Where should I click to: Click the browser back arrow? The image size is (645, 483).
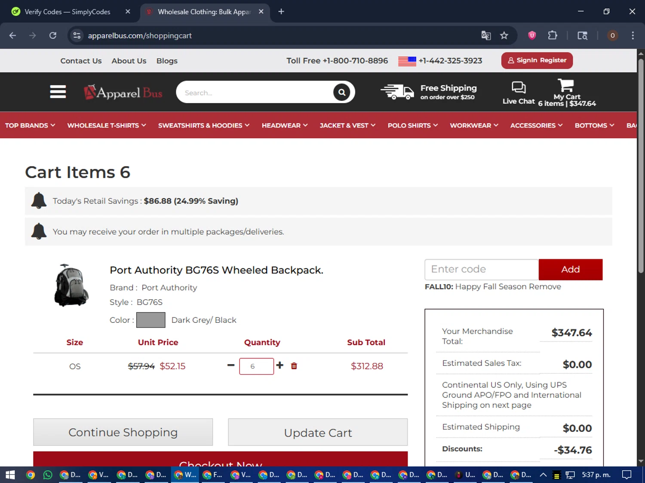(12, 36)
